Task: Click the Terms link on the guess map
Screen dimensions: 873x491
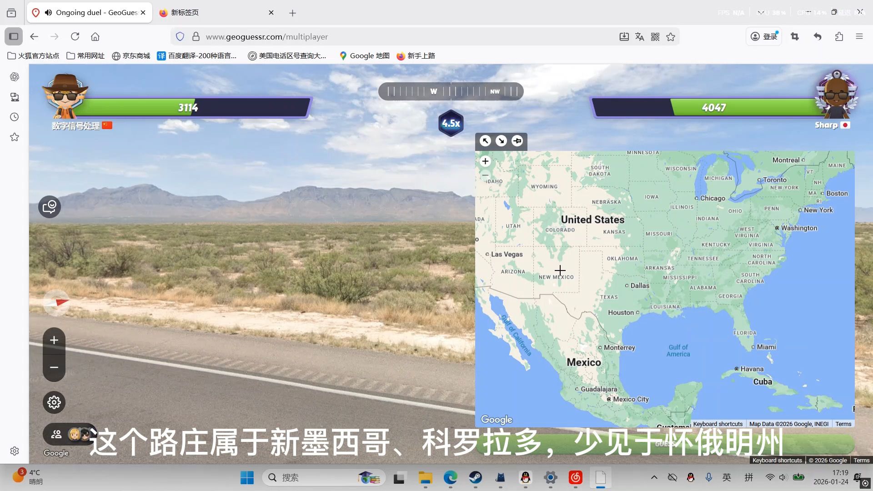Action: click(843, 424)
